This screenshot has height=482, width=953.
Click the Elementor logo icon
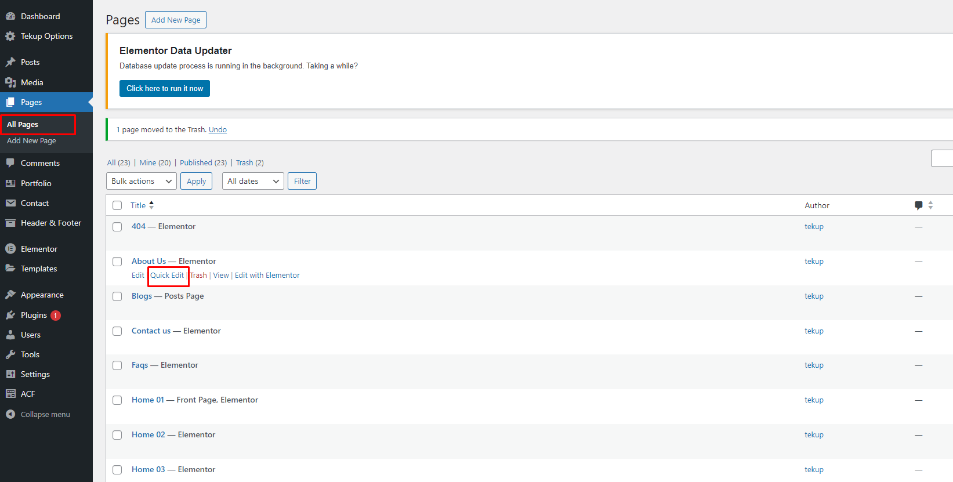click(10, 249)
